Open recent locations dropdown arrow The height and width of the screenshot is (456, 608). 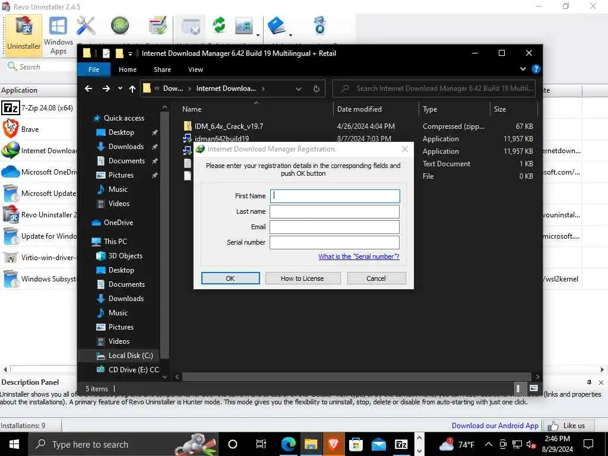pos(120,88)
